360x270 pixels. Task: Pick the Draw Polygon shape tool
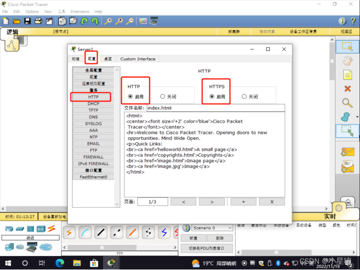click(x=346, y=117)
